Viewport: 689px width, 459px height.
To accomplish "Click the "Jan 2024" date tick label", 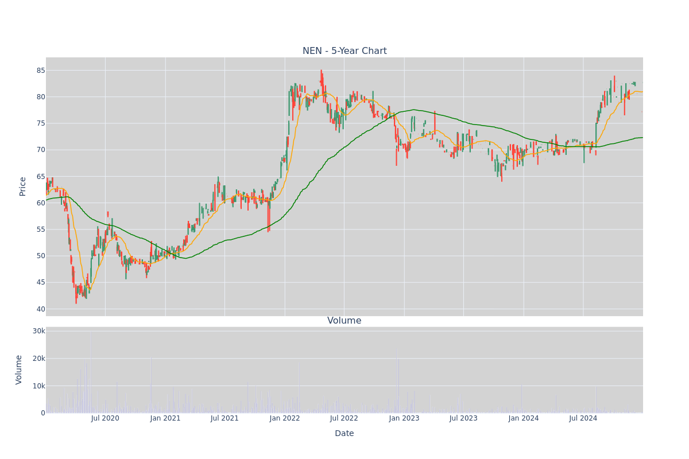I will (x=524, y=418).
